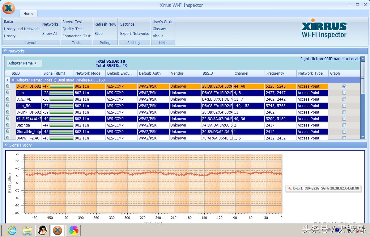Click the Lion signal strength bar

(61, 93)
